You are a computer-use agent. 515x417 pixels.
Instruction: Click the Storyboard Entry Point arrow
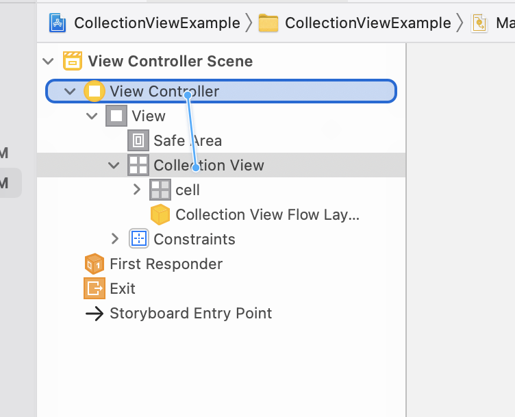[x=93, y=314]
